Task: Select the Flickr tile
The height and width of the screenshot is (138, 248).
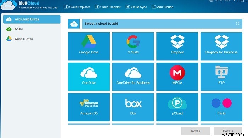Action: click(x=221, y=107)
